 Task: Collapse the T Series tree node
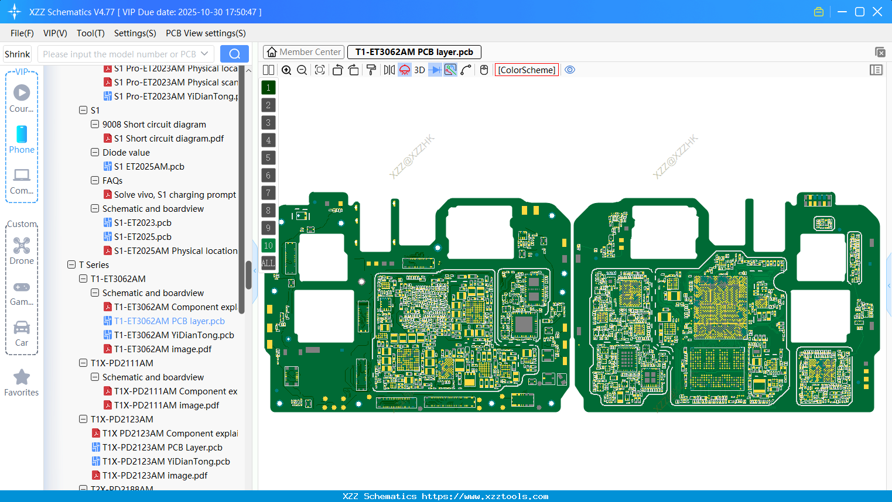(x=72, y=264)
